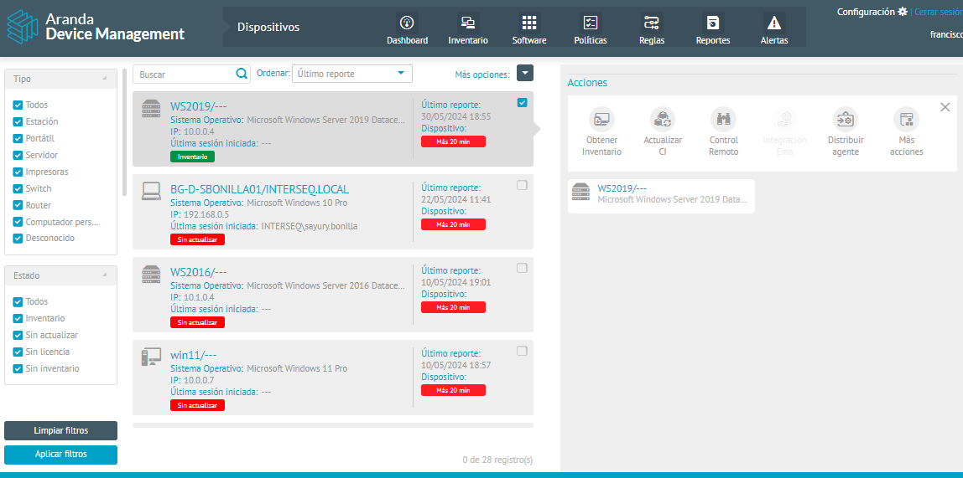Click the Control Remoto binoculars icon
The height and width of the screenshot is (478, 963).
click(723, 120)
